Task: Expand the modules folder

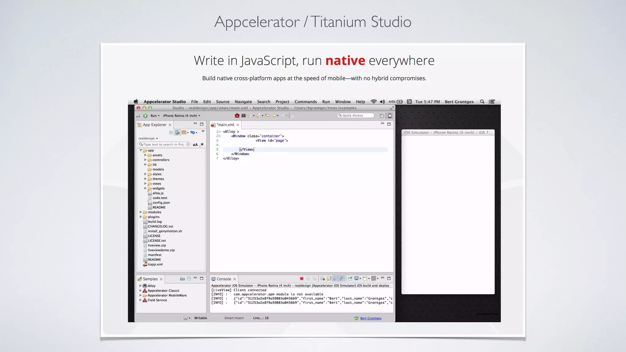Action: 141,212
